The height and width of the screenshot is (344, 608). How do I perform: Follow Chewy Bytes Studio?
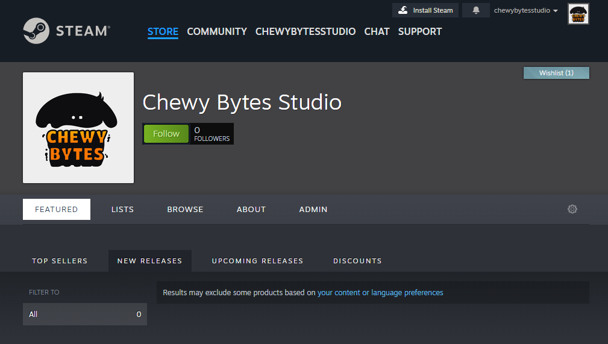point(166,133)
